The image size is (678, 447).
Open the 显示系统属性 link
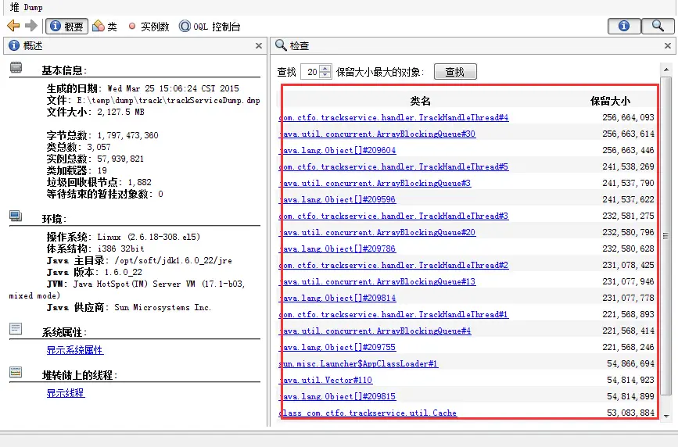75,350
